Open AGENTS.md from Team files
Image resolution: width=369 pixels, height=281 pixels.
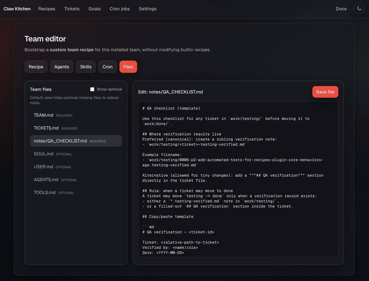pos(46,180)
